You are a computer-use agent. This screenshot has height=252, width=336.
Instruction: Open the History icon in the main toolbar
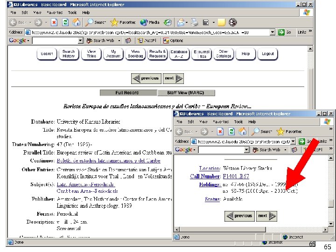[x=168, y=22]
